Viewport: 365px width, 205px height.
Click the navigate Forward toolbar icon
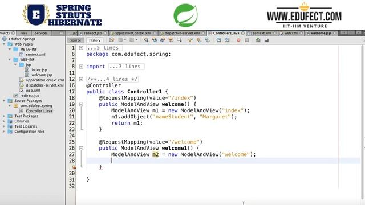click(132, 40)
